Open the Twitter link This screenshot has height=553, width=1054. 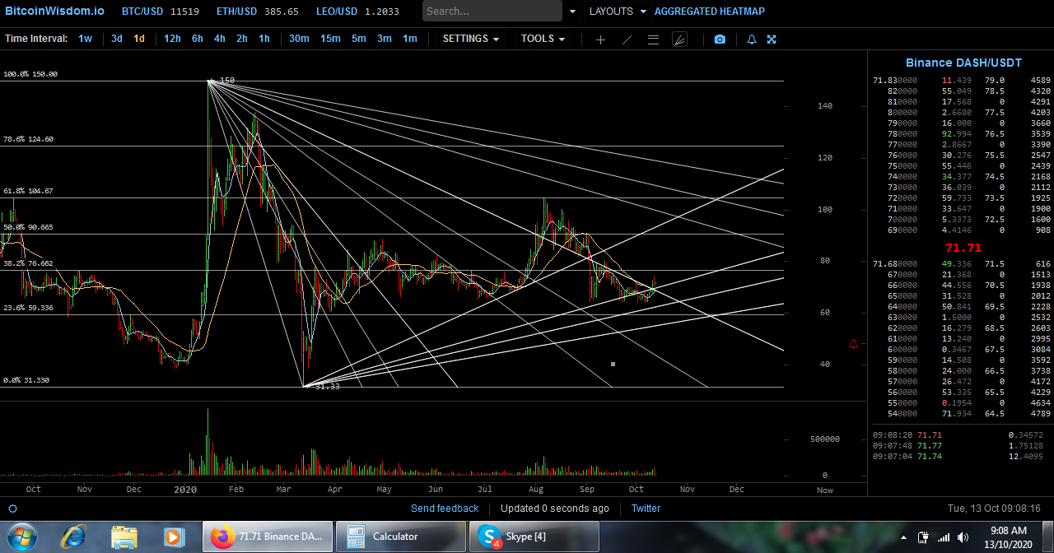[646, 509]
